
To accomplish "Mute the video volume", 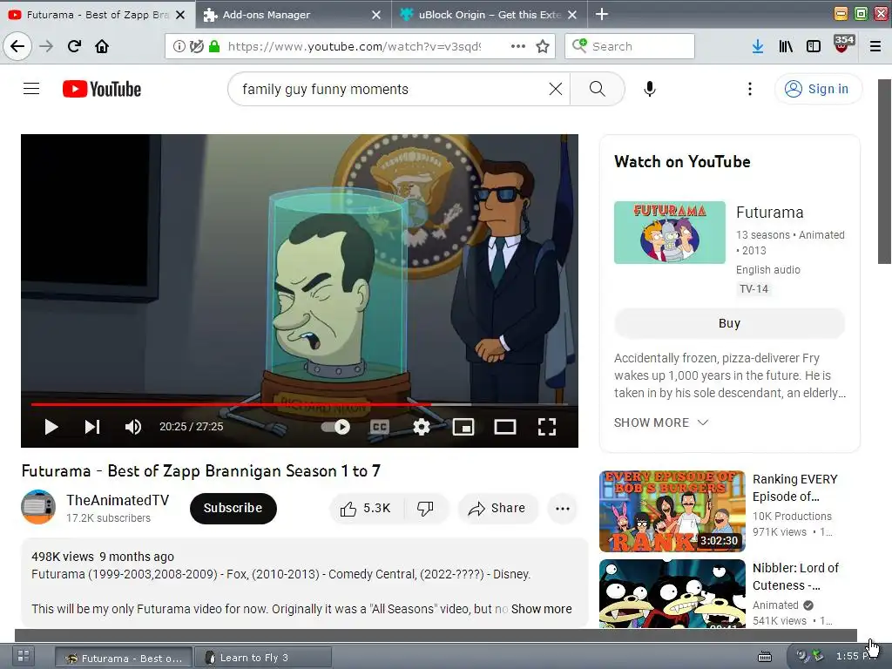I will point(133,427).
